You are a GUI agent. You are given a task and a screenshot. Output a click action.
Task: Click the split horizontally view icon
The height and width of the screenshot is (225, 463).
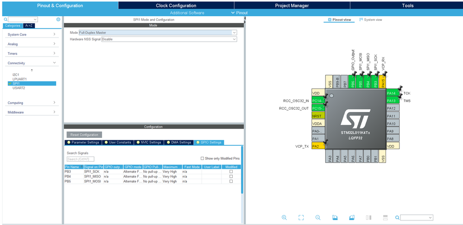point(385,218)
